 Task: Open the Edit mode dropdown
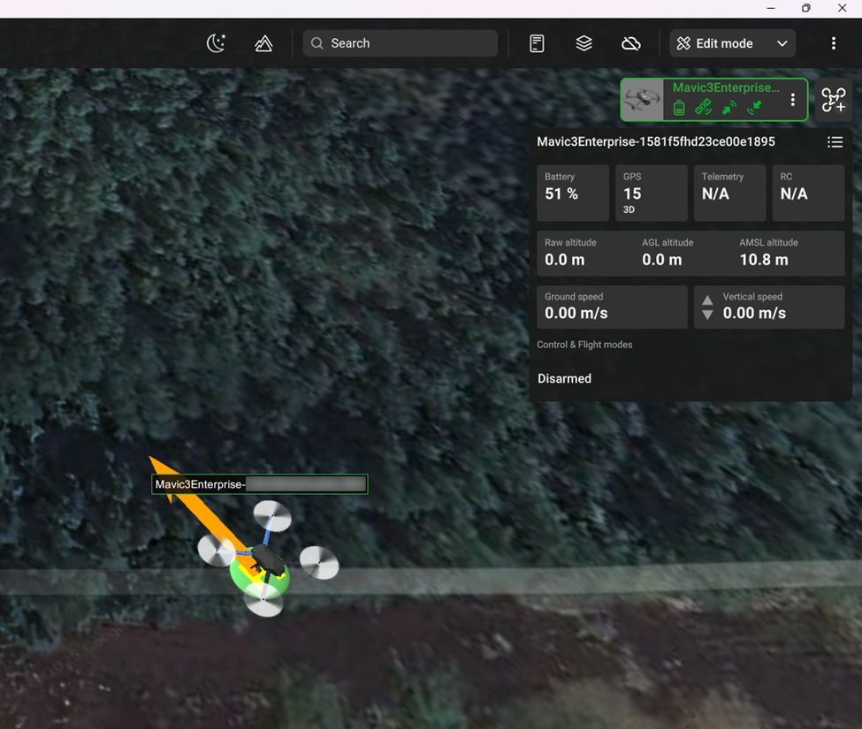point(732,43)
